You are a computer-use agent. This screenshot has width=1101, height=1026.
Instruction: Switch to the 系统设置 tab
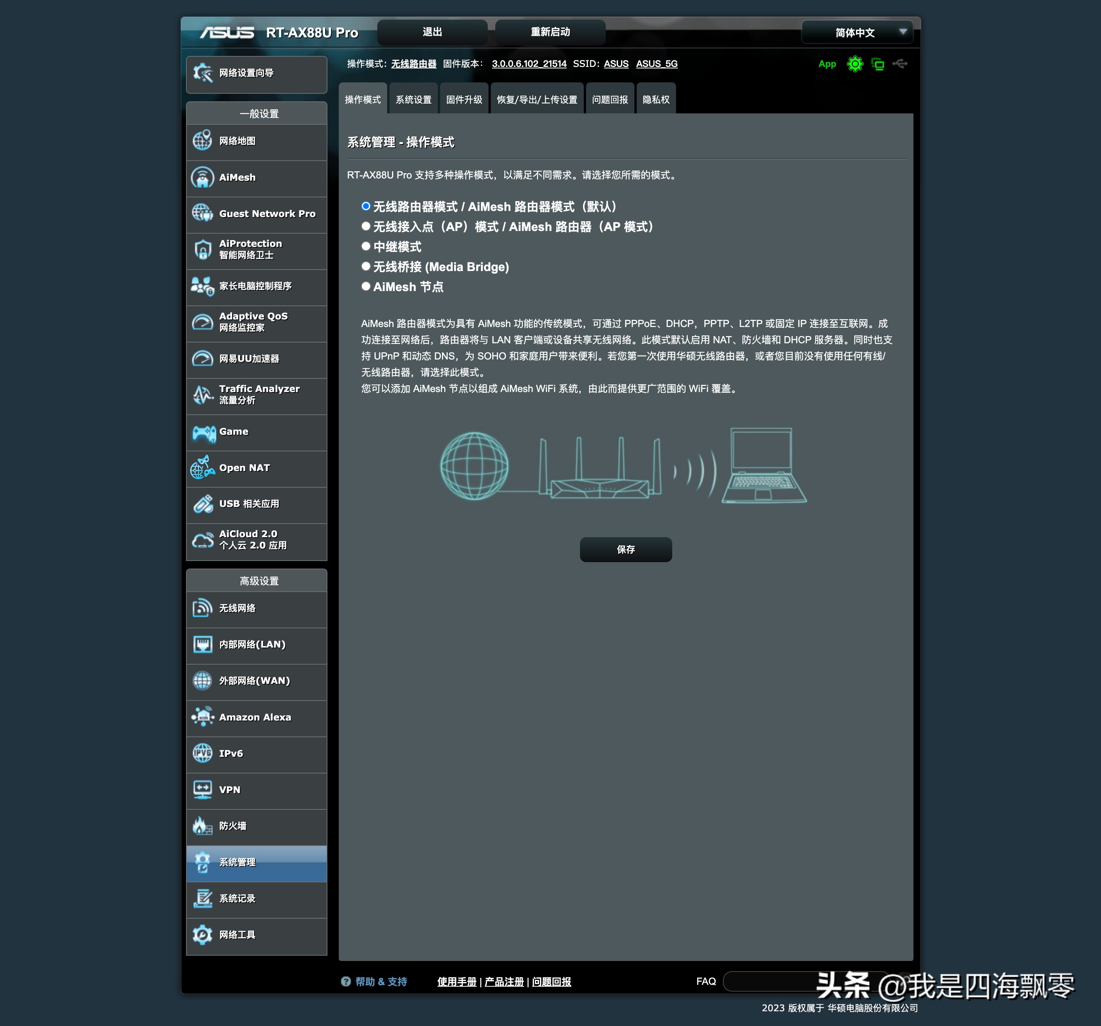click(x=413, y=99)
